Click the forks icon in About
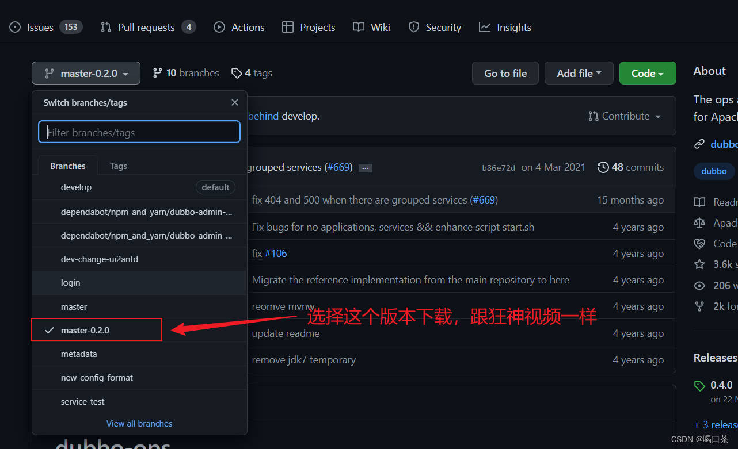The image size is (738, 449). pyautogui.click(x=699, y=306)
